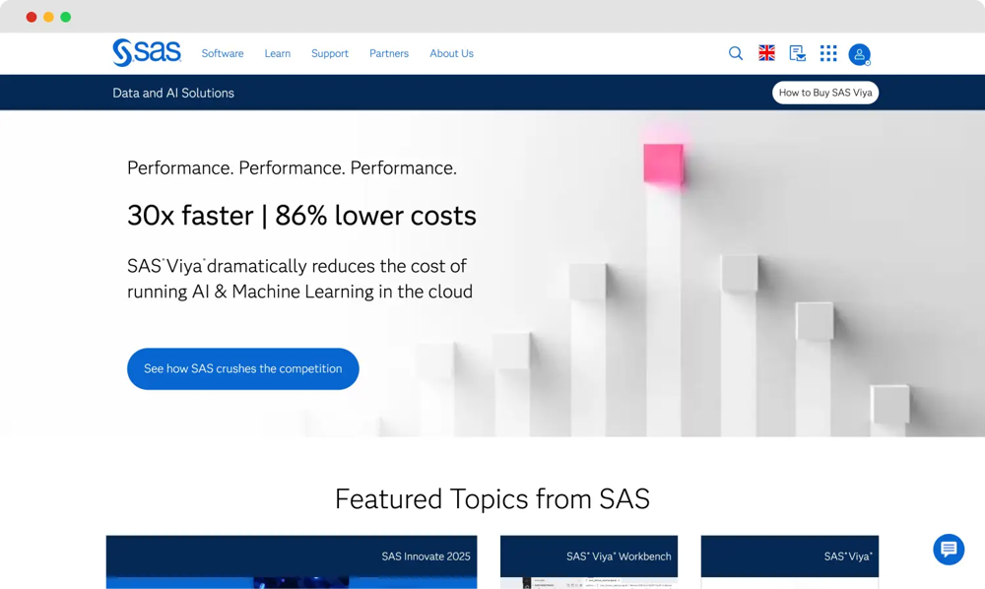The image size is (985, 589).
Task: Click the green zoom control in the window controls
Action: [x=65, y=17]
